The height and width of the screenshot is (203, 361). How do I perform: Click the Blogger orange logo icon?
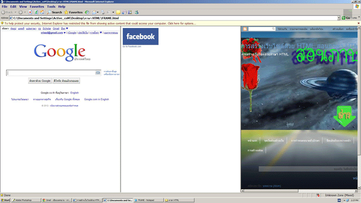(x=245, y=29)
